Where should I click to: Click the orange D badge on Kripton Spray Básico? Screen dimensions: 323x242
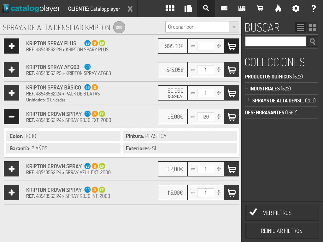[x=95, y=87]
